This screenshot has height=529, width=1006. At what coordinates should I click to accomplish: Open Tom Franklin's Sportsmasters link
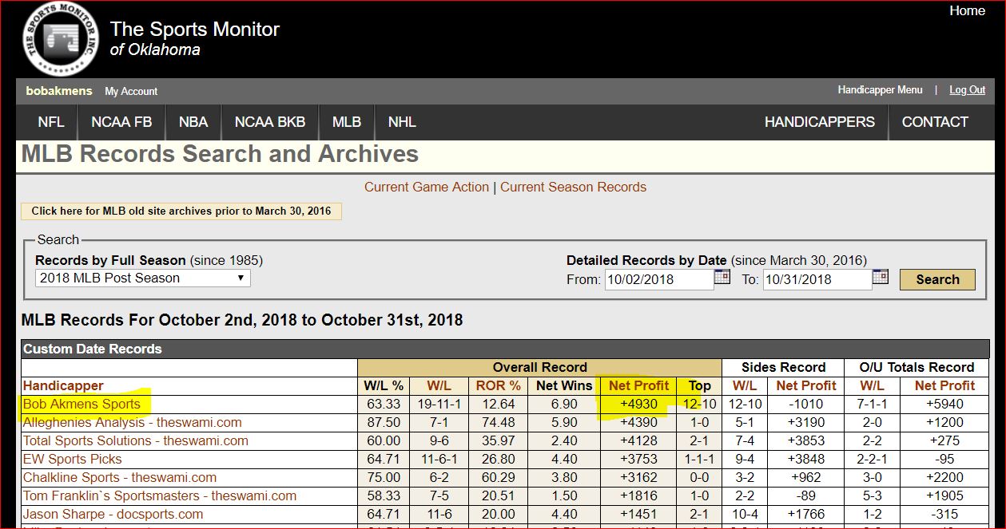point(160,495)
